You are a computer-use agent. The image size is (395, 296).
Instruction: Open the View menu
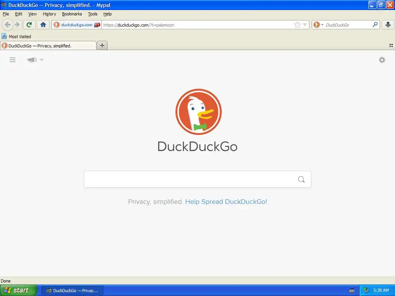(32, 14)
